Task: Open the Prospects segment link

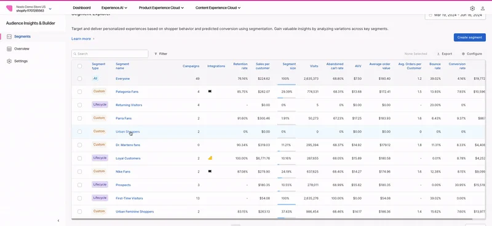Action: tap(123, 185)
